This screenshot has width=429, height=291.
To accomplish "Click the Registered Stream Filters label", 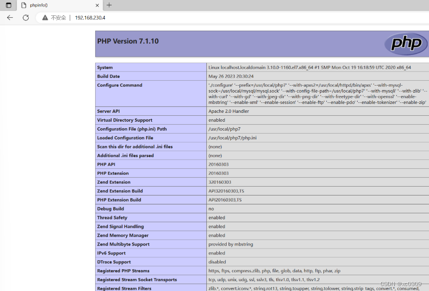I will click(x=124, y=288).
